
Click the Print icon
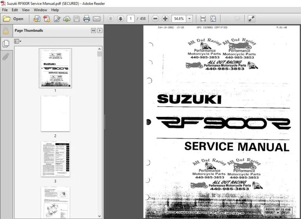click(x=87, y=19)
